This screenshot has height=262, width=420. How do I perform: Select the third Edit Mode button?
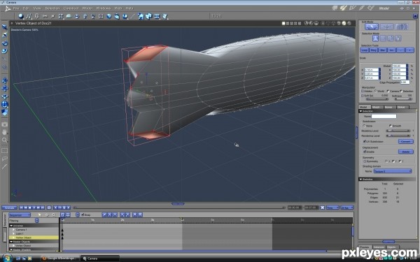402,27
